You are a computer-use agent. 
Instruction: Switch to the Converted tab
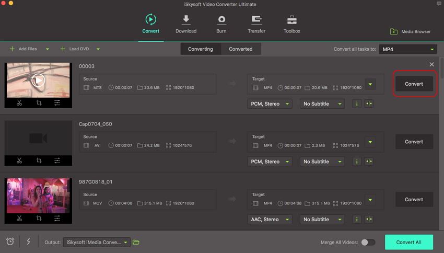241,49
